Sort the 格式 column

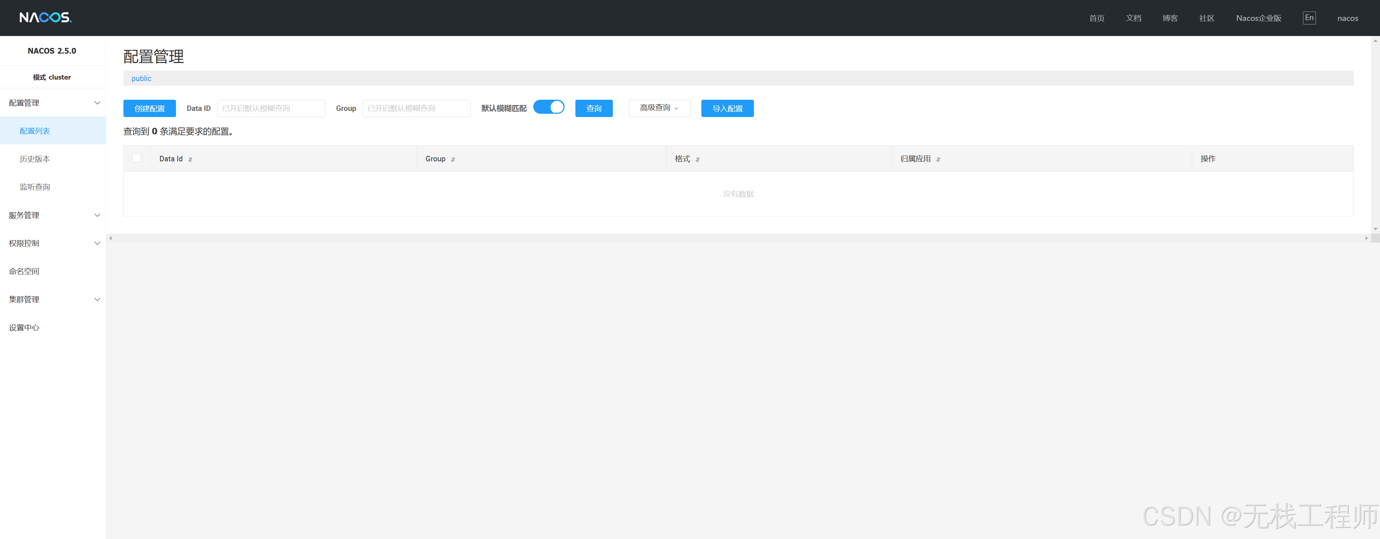pos(697,159)
